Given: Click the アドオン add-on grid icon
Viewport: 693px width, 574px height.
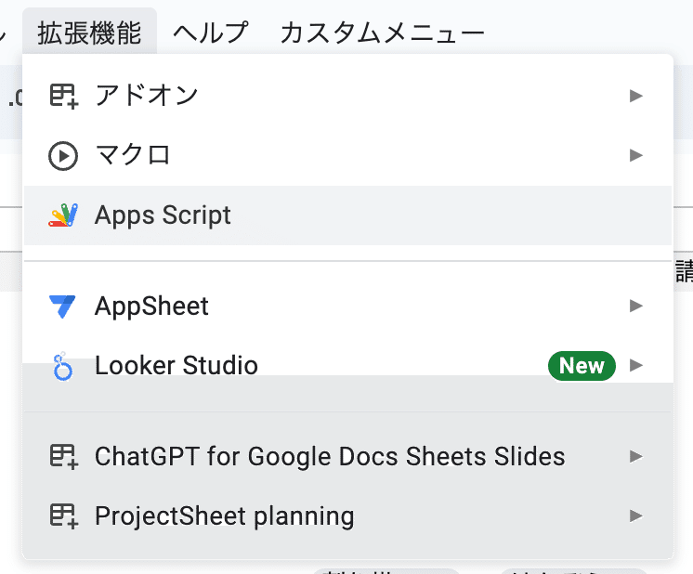Looking at the screenshot, I should pyautogui.click(x=64, y=96).
